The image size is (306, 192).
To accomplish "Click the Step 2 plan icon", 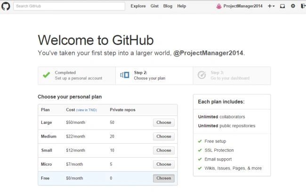I will coord(125,75).
